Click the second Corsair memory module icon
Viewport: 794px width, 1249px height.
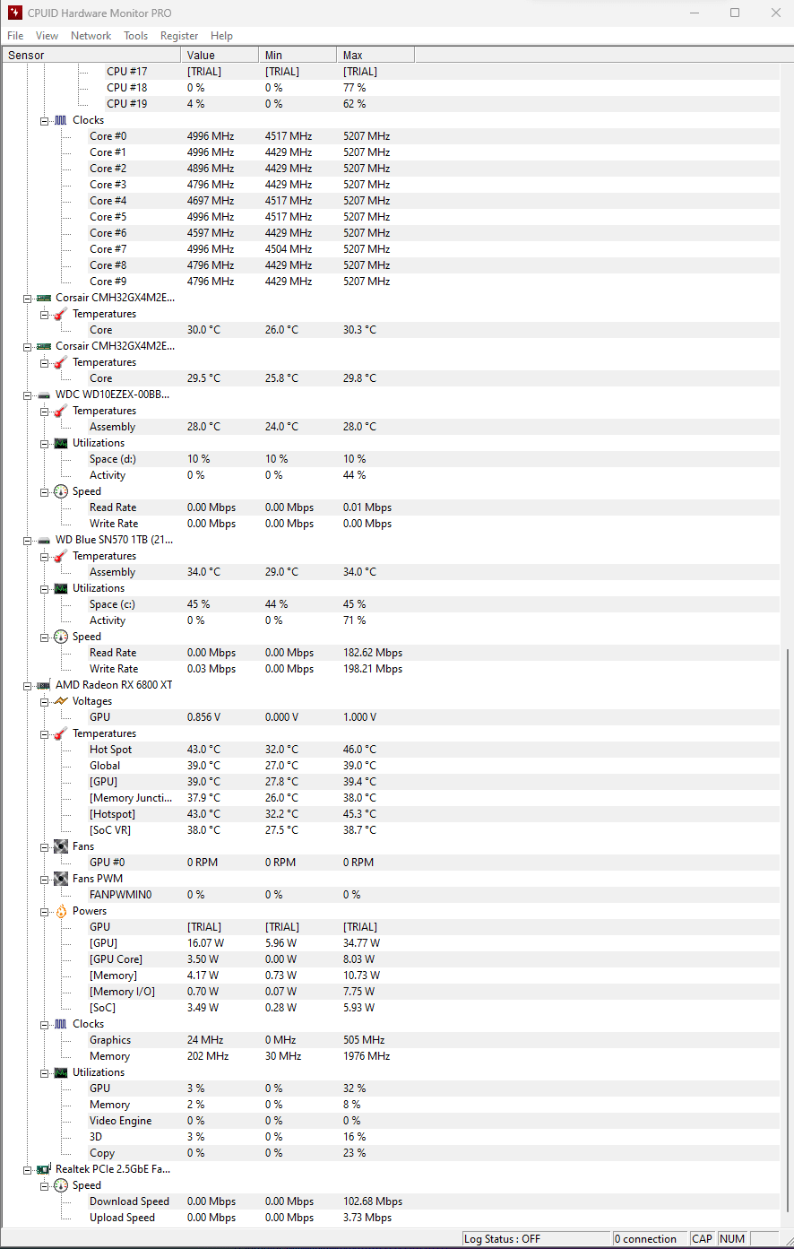(43, 346)
